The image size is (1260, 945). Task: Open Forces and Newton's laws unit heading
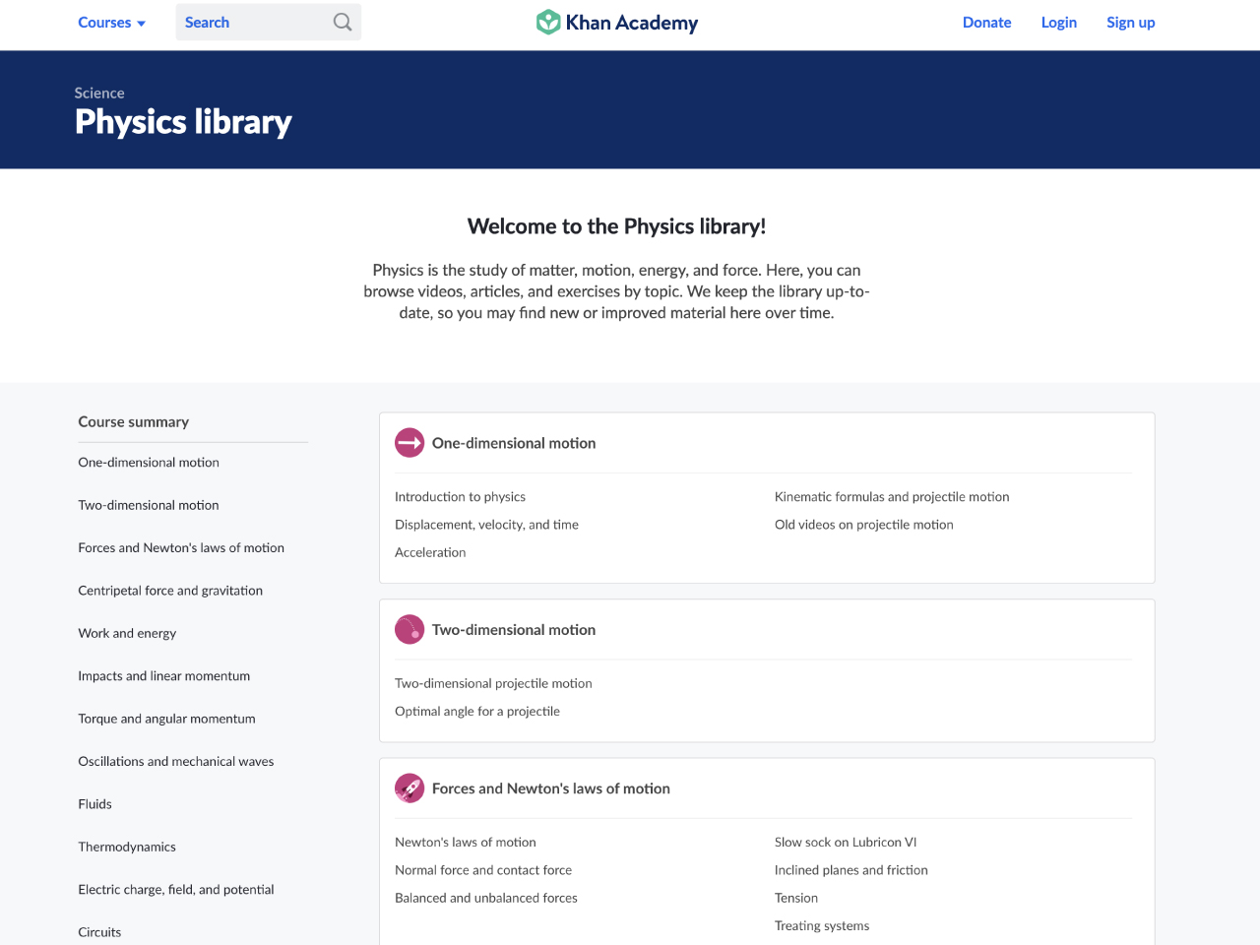[x=550, y=787]
